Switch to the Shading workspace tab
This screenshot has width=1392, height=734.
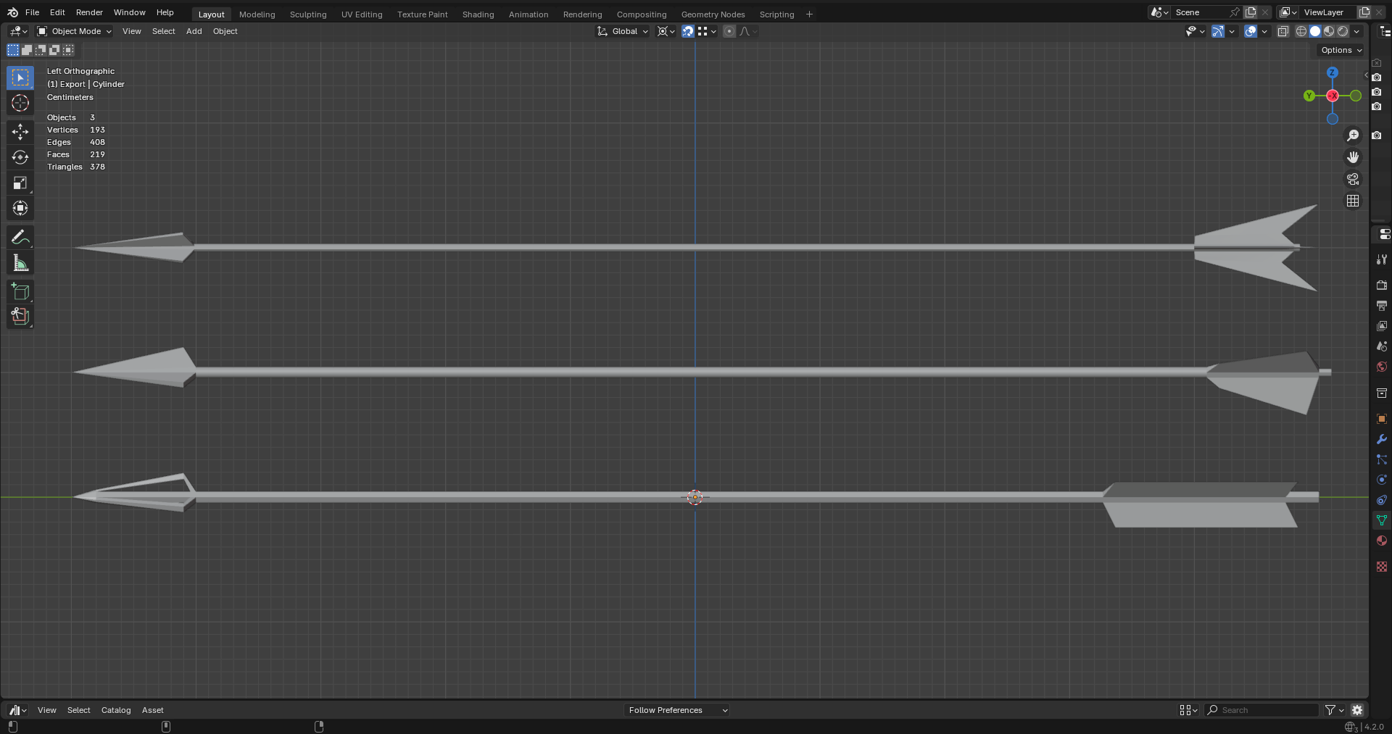(477, 14)
